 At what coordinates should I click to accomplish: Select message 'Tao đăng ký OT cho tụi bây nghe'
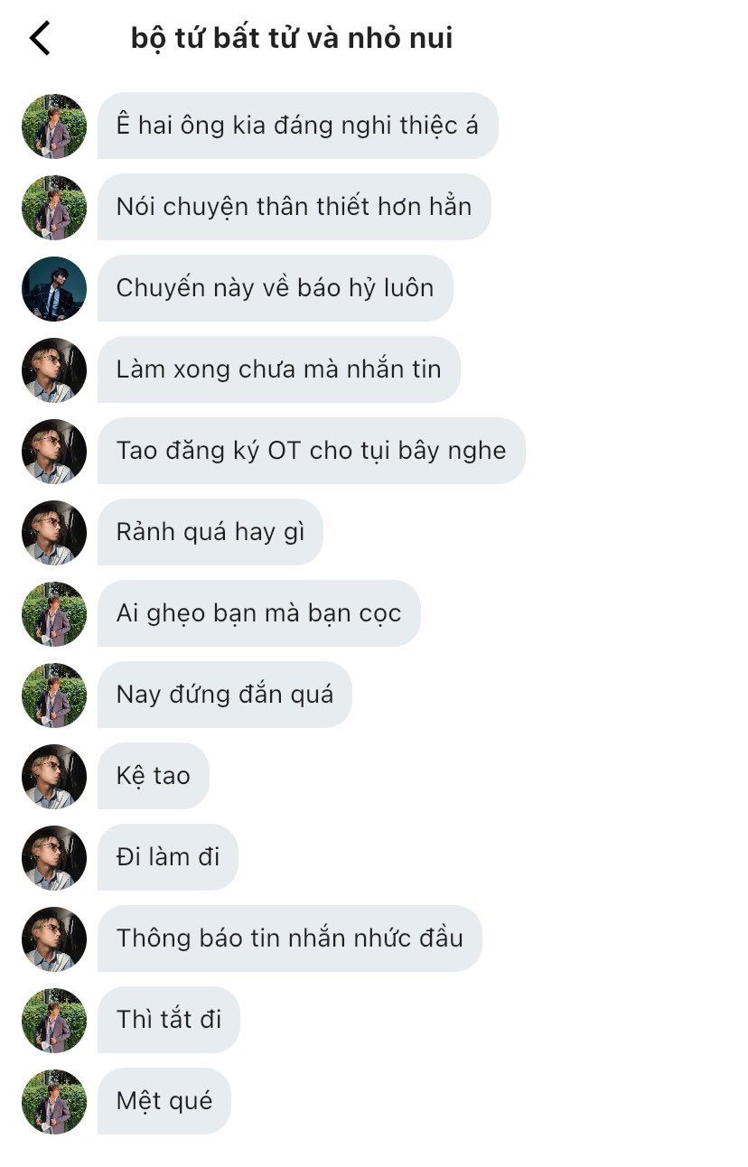point(312,451)
